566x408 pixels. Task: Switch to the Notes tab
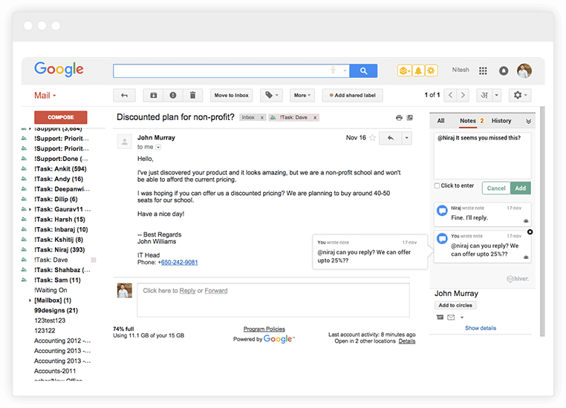pyautogui.click(x=468, y=121)
